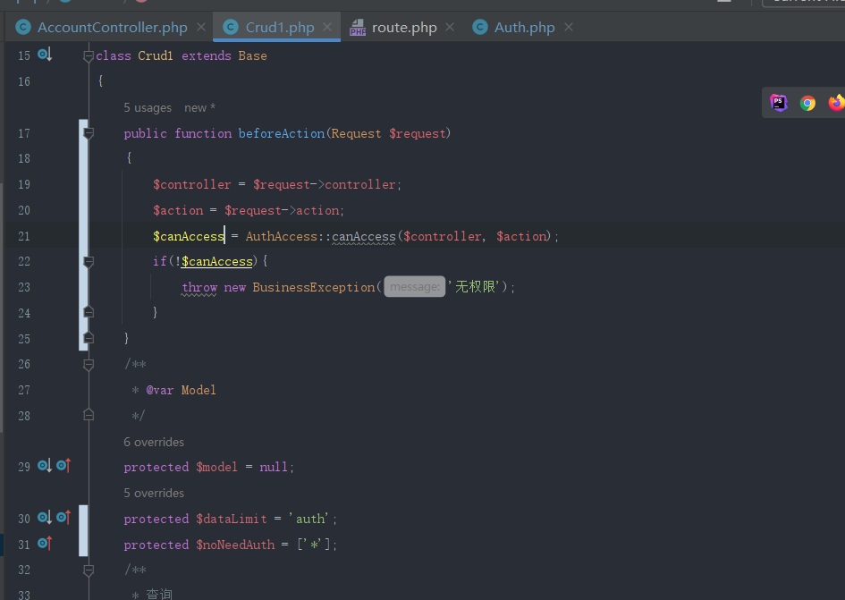Collapse class Crud1 fold marker on line 15
The height and width of the screenshot is (600, 845).
pos(89,56)
